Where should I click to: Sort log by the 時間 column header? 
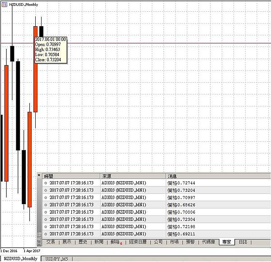pyautogui.click(x=71, y=176)
